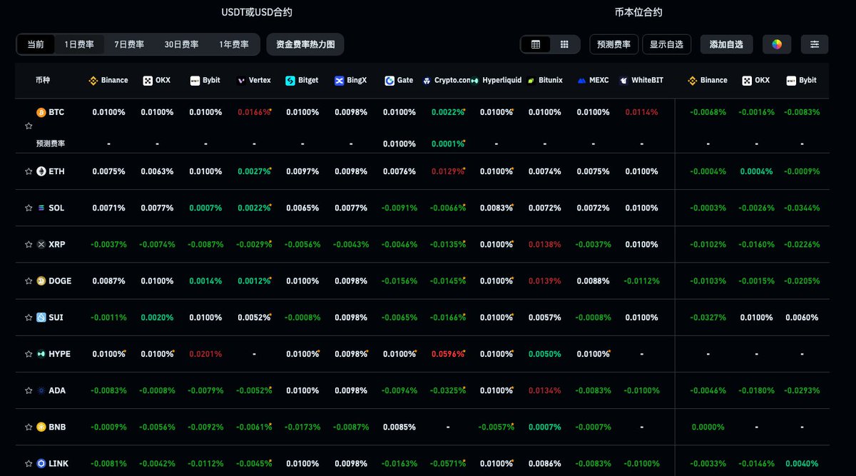The width and height of the screenshot is (856, 476).
Task: Favorite LINK with its star
Action: point(29,463)
